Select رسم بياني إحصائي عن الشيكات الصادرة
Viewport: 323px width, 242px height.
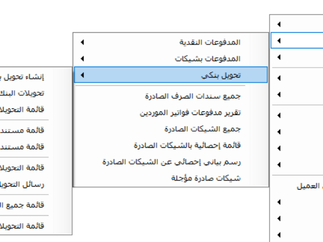(171, 162)
